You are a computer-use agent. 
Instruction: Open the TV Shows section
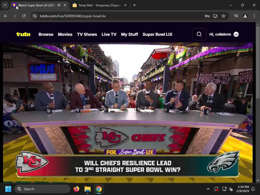tap(87, 34)
